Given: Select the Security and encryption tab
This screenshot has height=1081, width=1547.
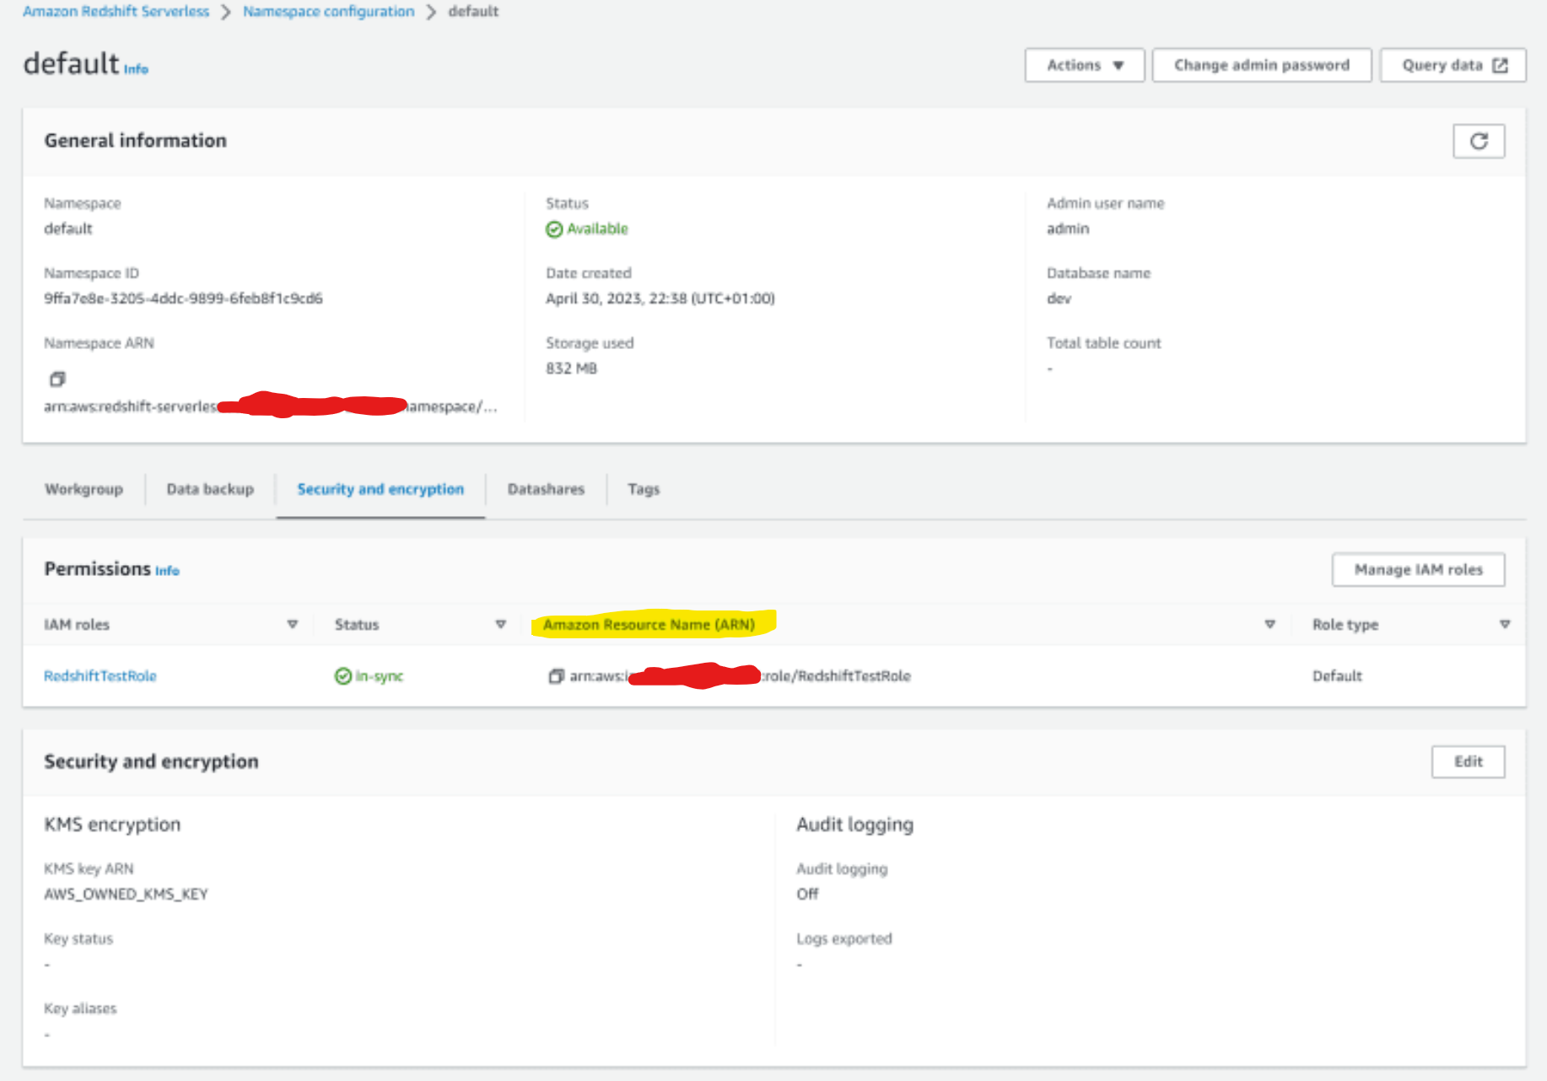Looking at the screenshot, I should 380,489.
